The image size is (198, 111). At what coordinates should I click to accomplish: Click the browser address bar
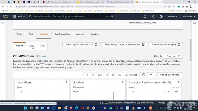pos(88,6)
